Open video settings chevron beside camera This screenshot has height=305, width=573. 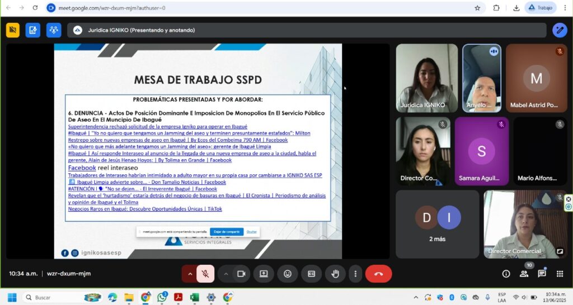pyautogui.click(x=226, y=274)
